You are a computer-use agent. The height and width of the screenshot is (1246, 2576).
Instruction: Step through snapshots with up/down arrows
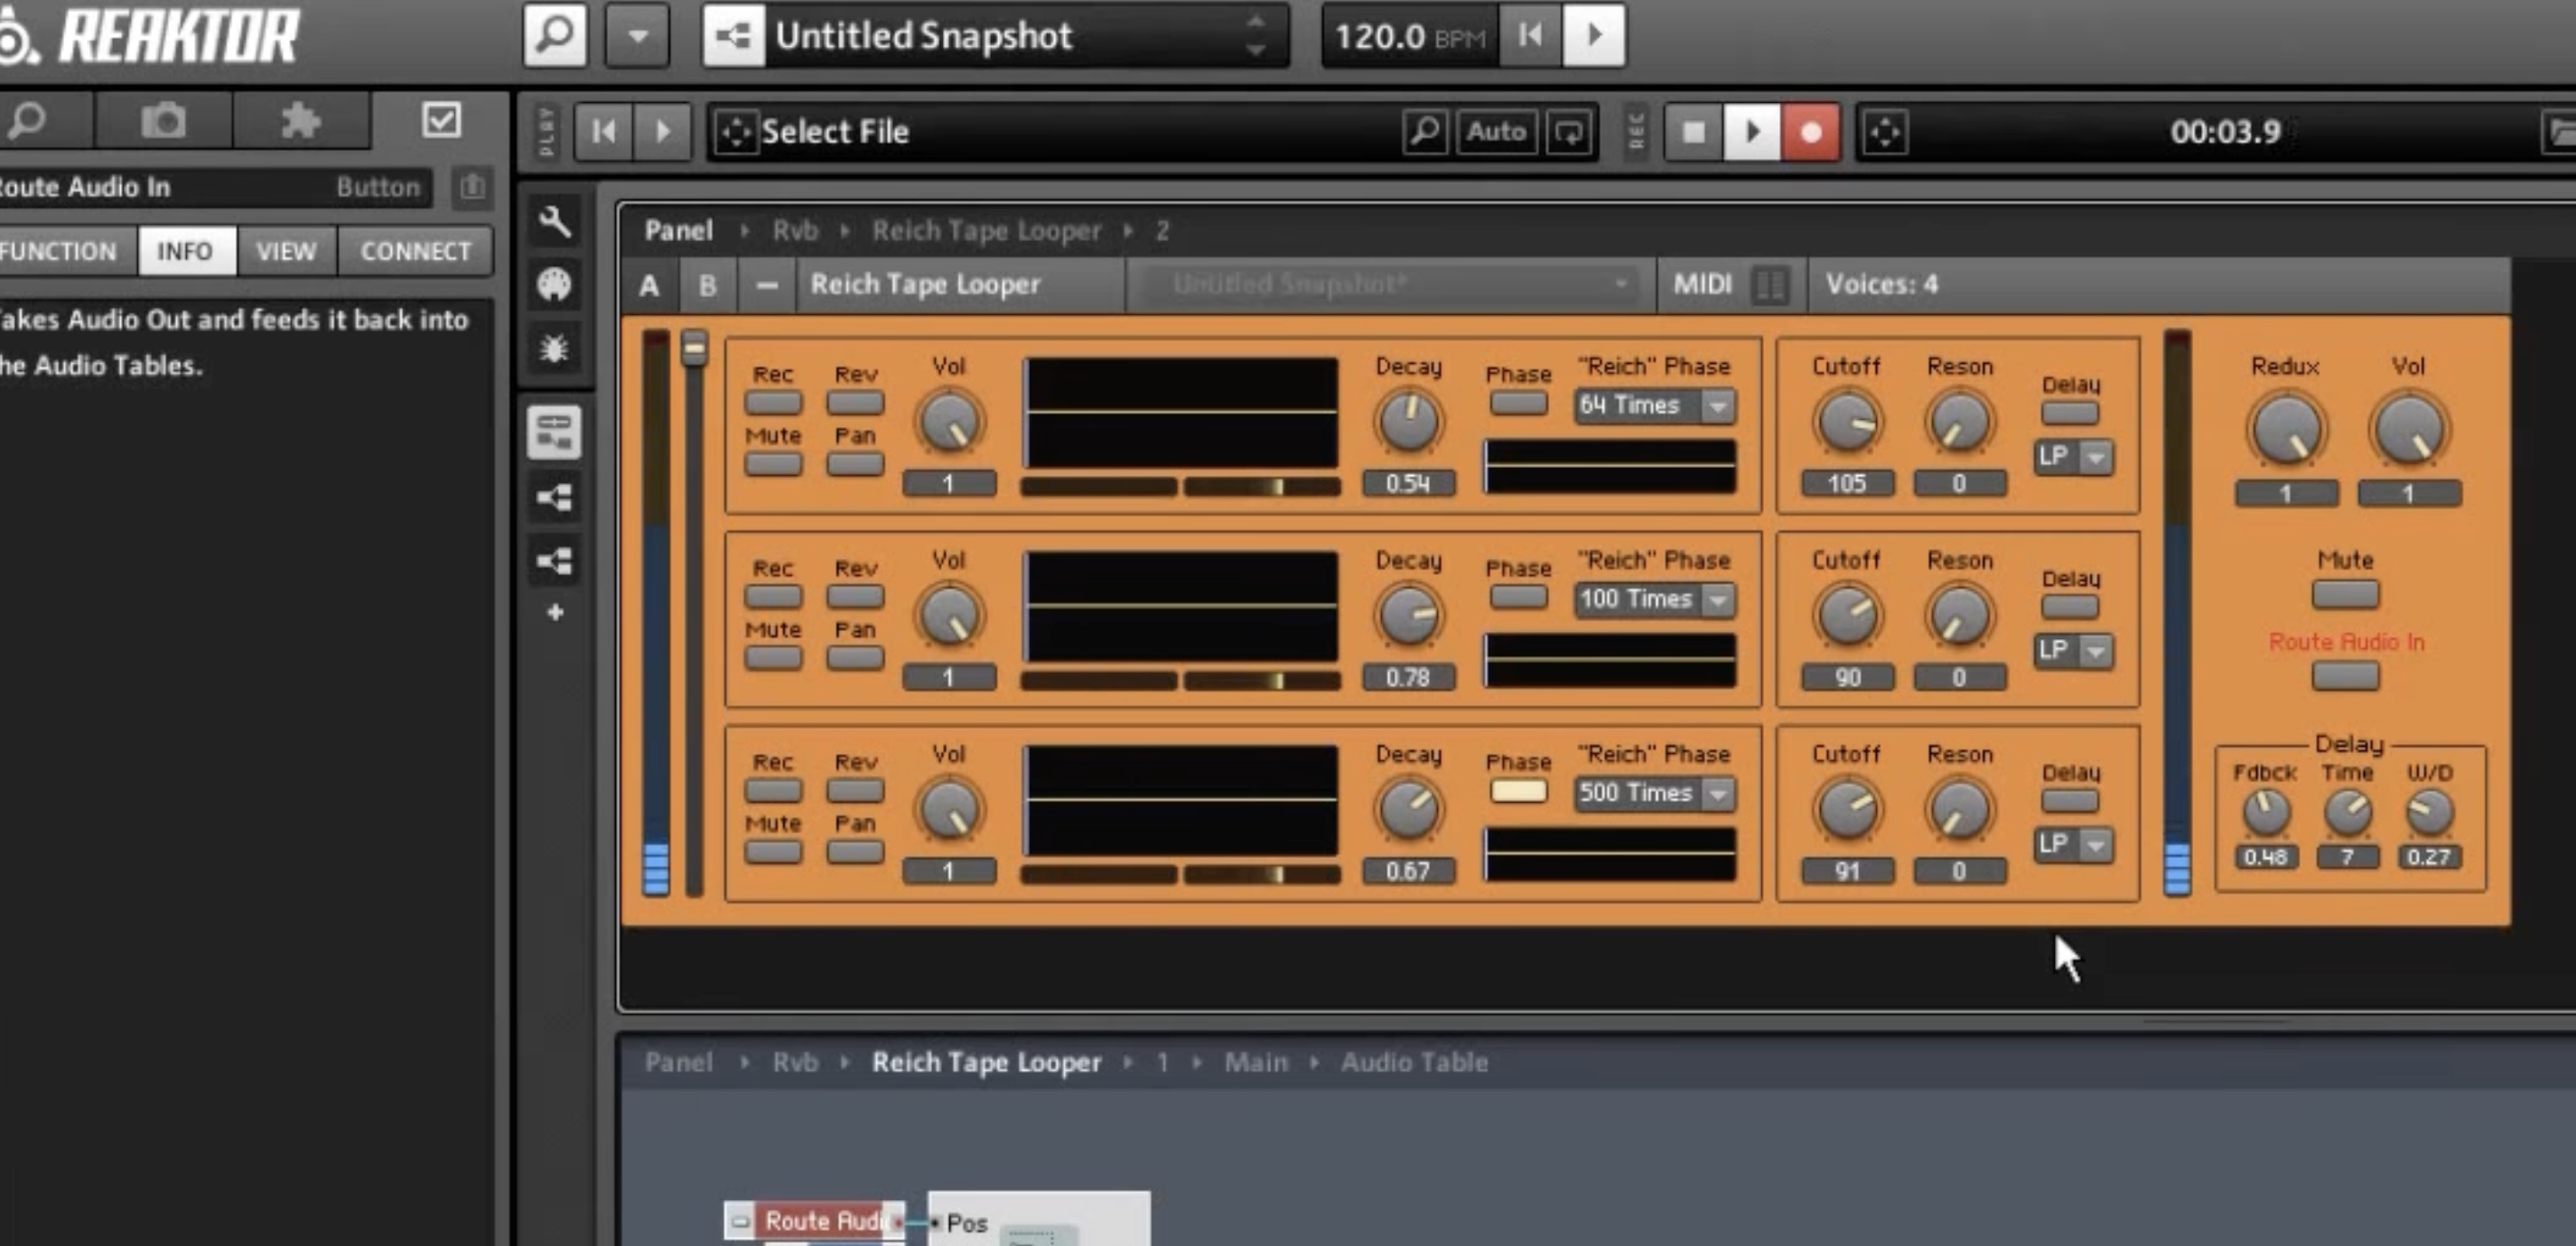click(x=1256, y=37)
